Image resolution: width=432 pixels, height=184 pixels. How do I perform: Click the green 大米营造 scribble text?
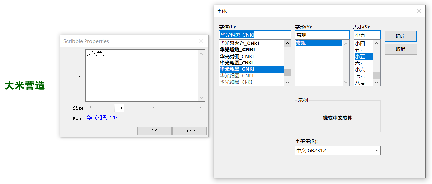pyautogui.click(x=25, y=86)
